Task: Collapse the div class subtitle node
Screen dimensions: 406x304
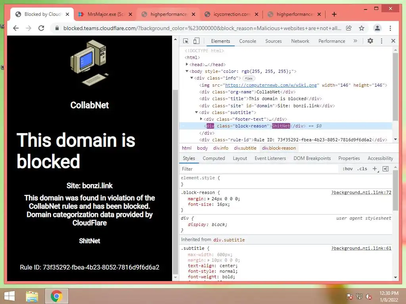Action: [x=196, y=112]
